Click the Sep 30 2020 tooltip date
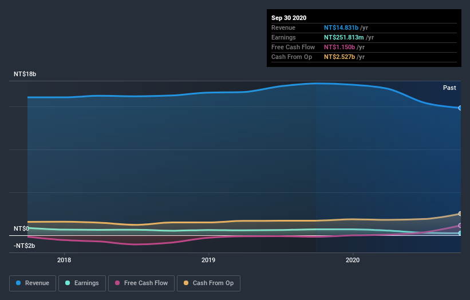This screenshot has height=300, width=470. 289,18
